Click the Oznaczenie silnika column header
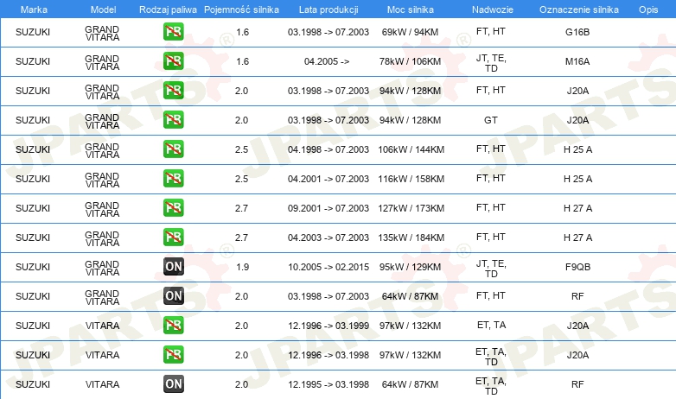This screenshot has width=676, height=399. point(578,9)
